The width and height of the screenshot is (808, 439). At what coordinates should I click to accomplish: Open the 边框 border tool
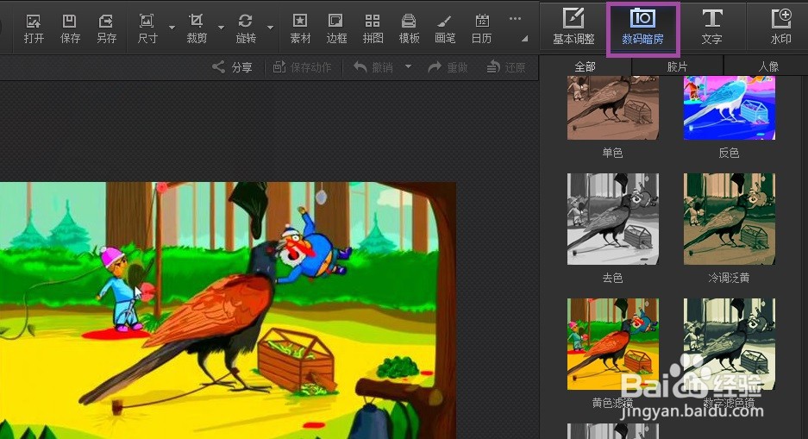click(336, 28)
